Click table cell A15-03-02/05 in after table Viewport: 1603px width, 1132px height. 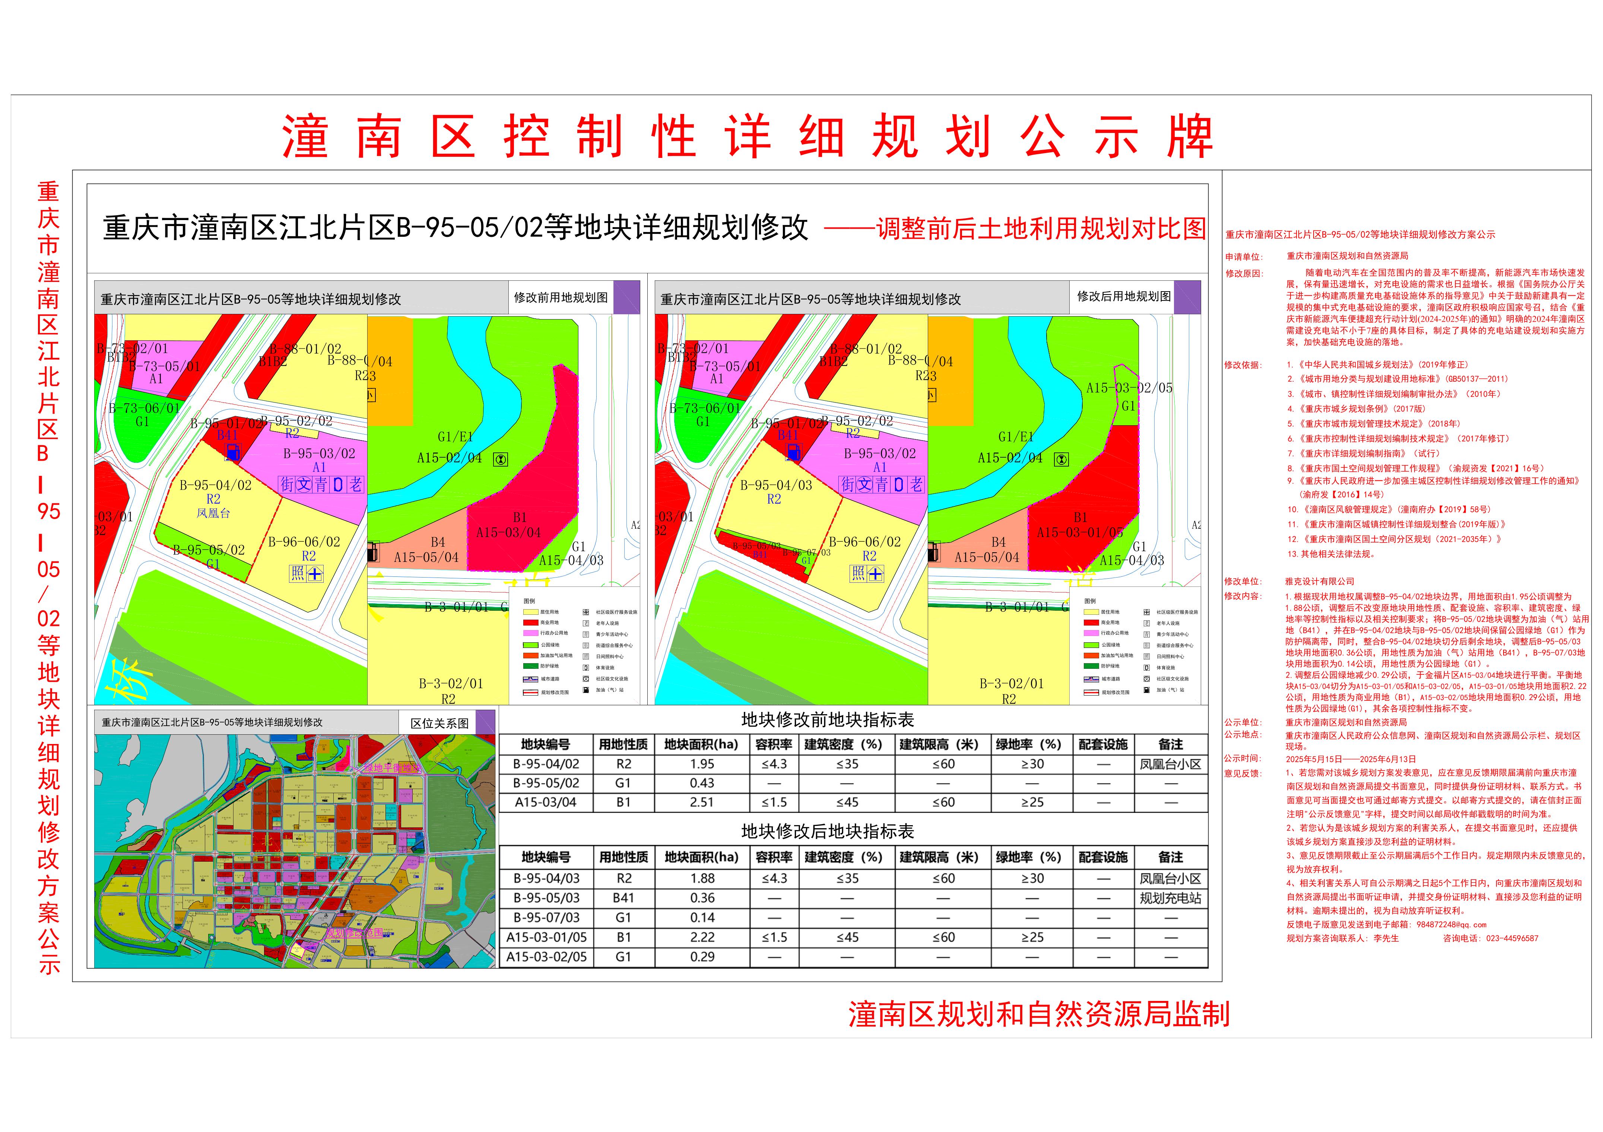tap(546, 957)
